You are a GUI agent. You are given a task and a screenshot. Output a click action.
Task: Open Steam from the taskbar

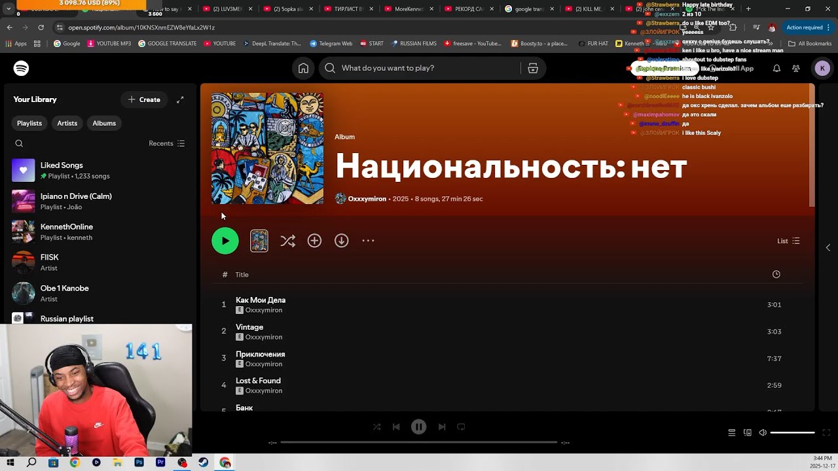point(204,462)
